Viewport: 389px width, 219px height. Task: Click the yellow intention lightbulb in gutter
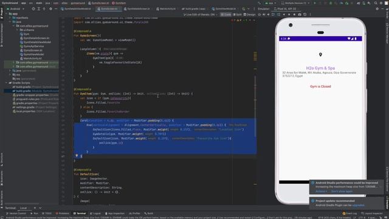pos(77,156)
